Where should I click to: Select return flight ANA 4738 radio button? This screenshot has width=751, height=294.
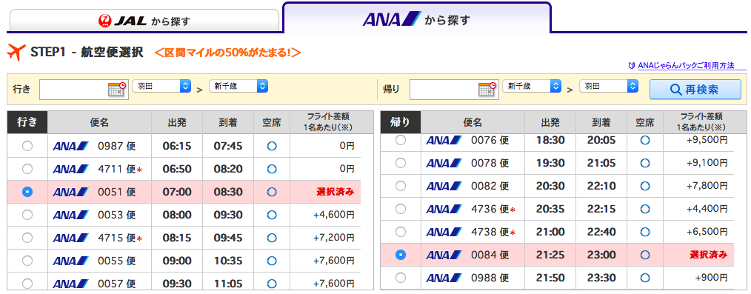click(401, 232)
